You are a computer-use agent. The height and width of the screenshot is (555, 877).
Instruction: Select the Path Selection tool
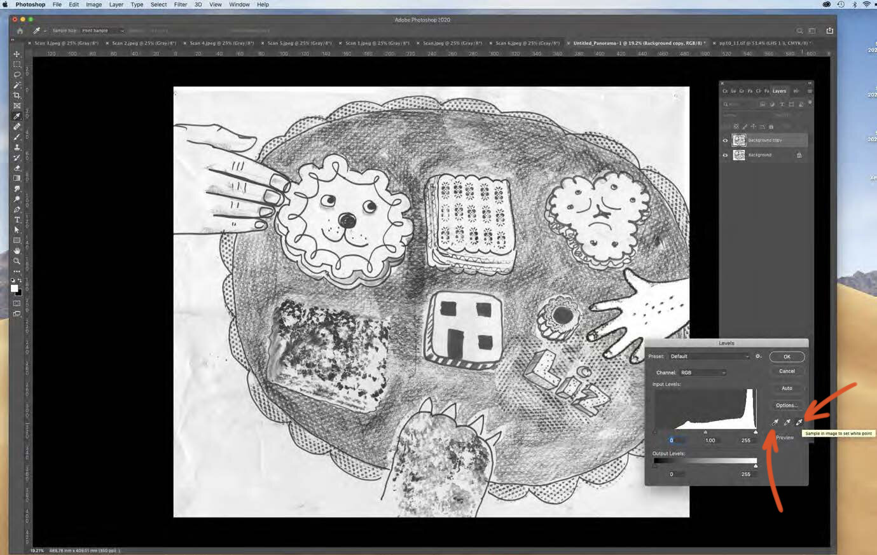click(x=17, y=230)
